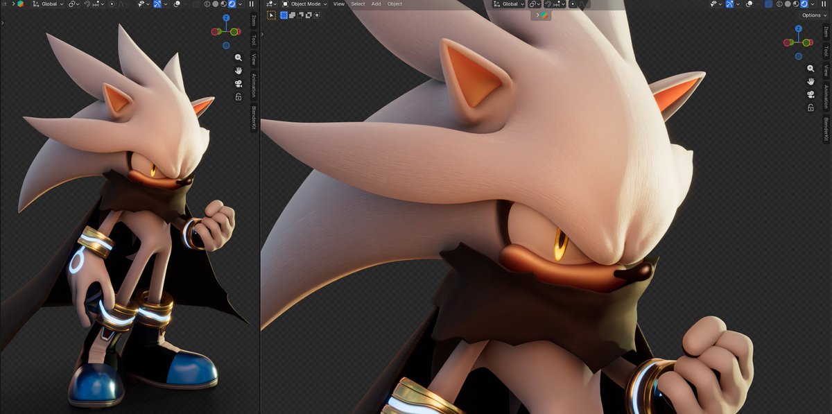
Task: Select rendered shading in right viewport
Action: click(x=804, y=4)
